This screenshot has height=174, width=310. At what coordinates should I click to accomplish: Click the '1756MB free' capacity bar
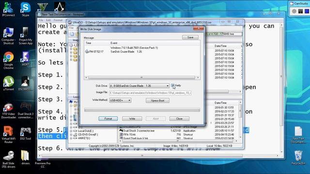224,34
